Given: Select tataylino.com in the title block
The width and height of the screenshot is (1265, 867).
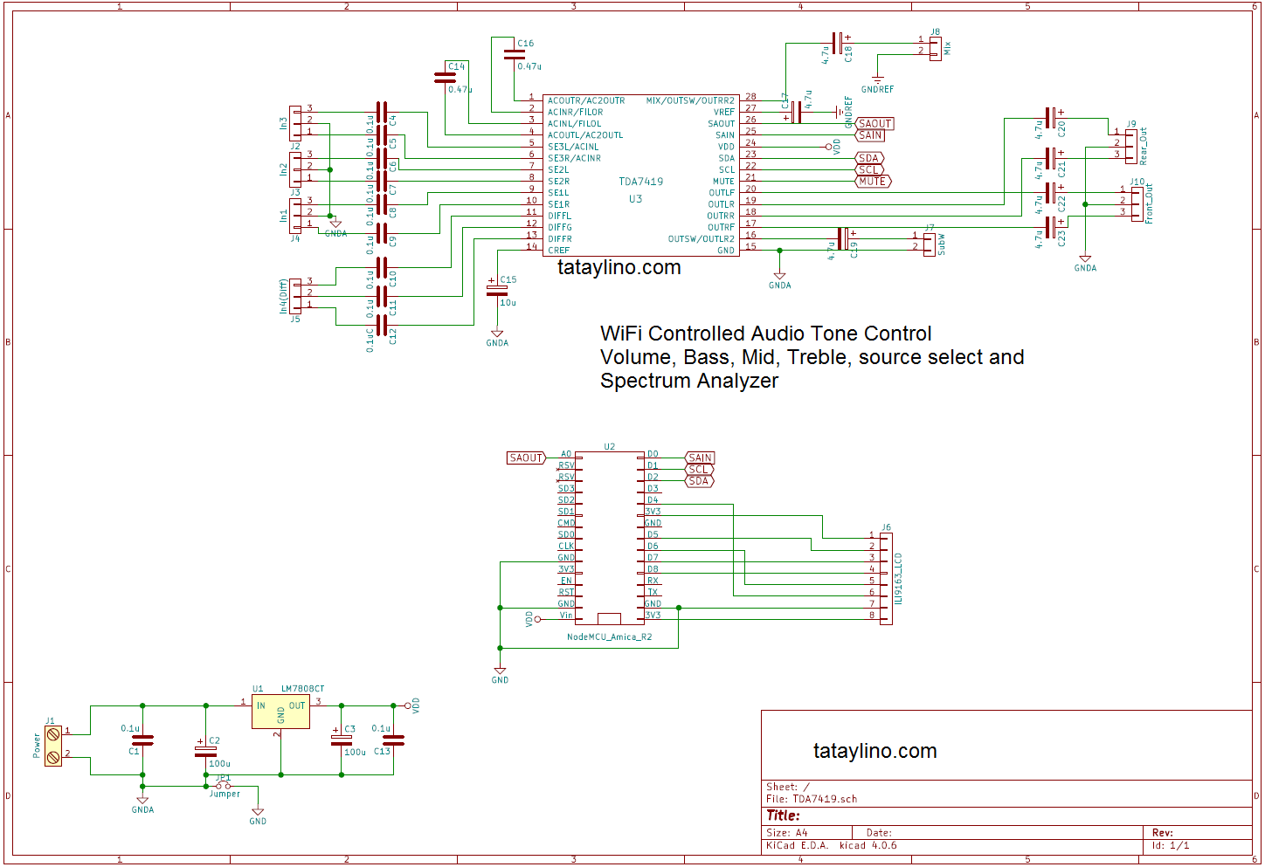Looking at the screenshot, I should 874,751.
